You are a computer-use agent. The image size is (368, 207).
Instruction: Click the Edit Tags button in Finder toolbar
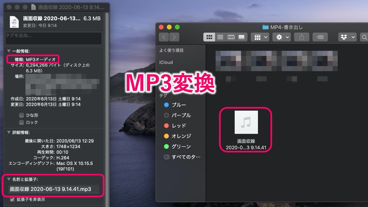320,37
